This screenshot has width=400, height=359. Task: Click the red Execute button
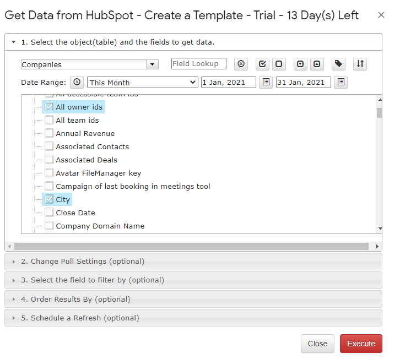click(x=361, y=344)
